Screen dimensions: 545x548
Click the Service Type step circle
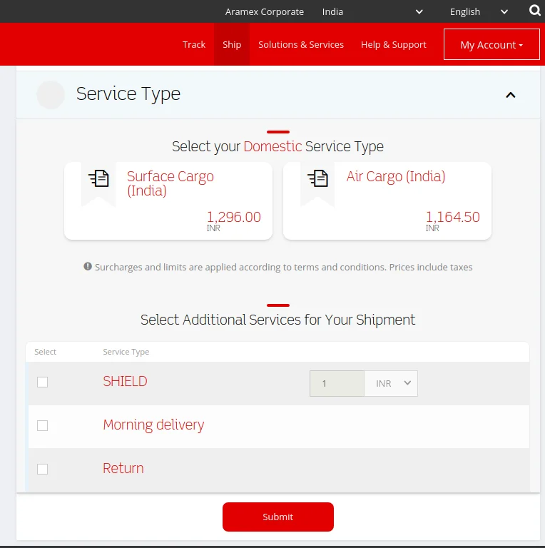[51, 95]
